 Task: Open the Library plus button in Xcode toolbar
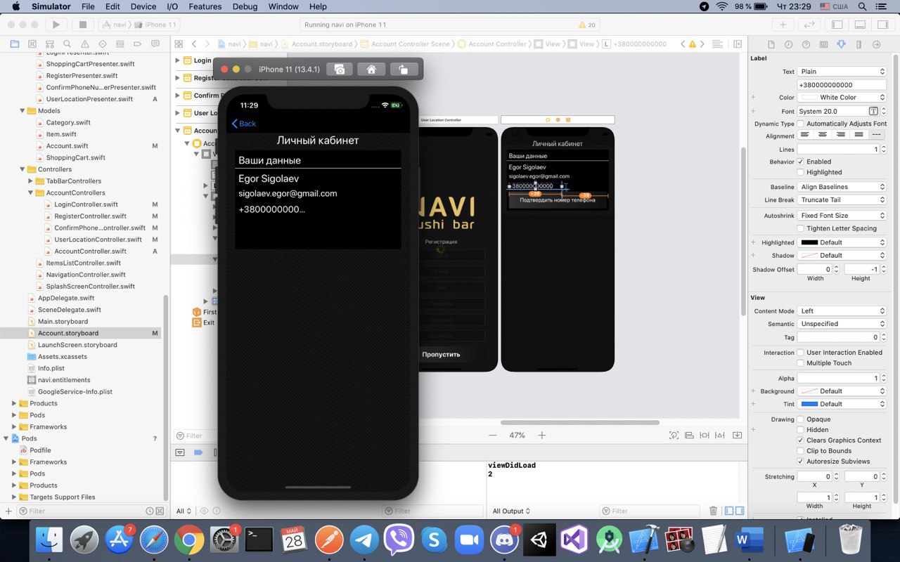[783, 25]
